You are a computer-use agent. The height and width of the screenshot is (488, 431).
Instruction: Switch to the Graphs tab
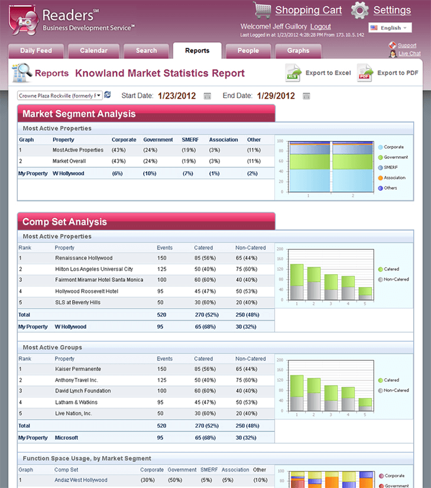pyautogui.click(x=299, y=51)
